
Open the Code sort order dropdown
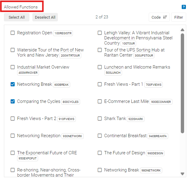click(159, 17)
